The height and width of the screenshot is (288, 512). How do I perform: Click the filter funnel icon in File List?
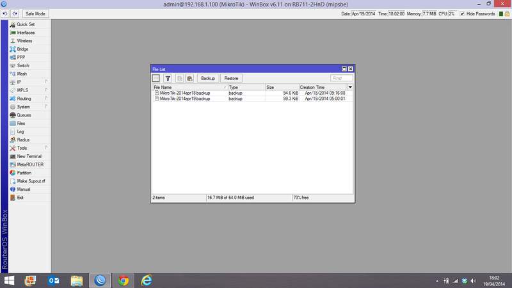pos(168,78)
